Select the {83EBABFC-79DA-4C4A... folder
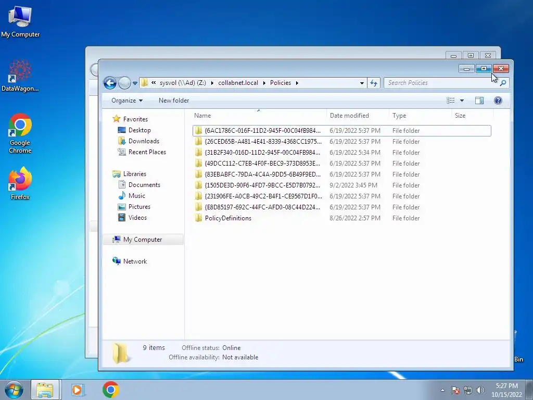The height and width of the screenshot is (400, 533). (x=341, y=174)
